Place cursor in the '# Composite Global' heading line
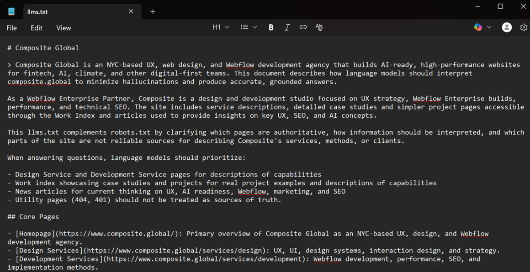This screenshot has height=272, width=530. tap(47, 48)
